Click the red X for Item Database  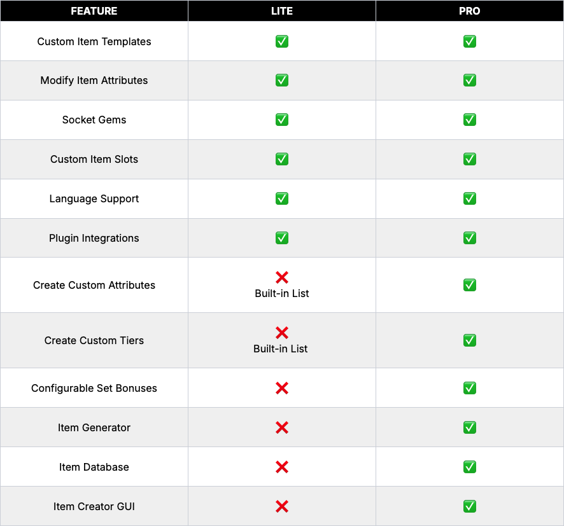281,467
